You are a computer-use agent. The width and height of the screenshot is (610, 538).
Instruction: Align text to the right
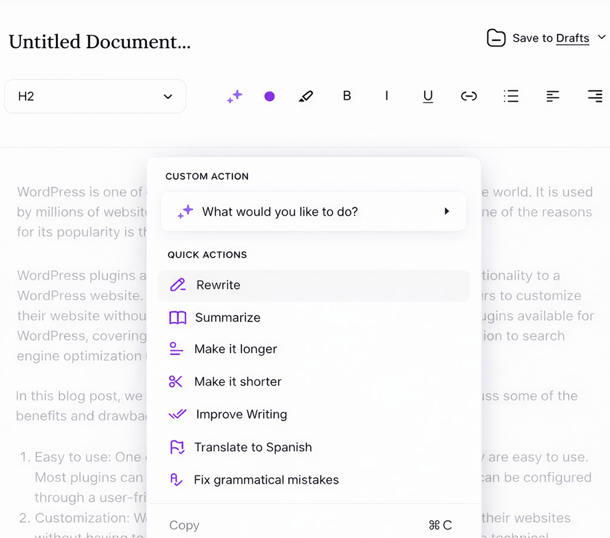[x=595, y=97]
